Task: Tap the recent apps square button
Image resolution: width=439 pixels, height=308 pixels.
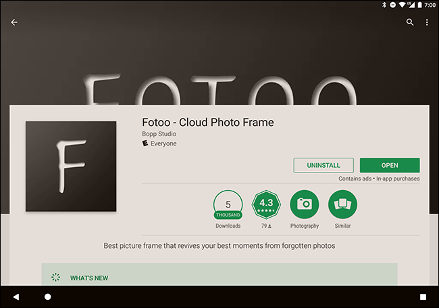Action: pyautogui.click(x=423, y=297)
